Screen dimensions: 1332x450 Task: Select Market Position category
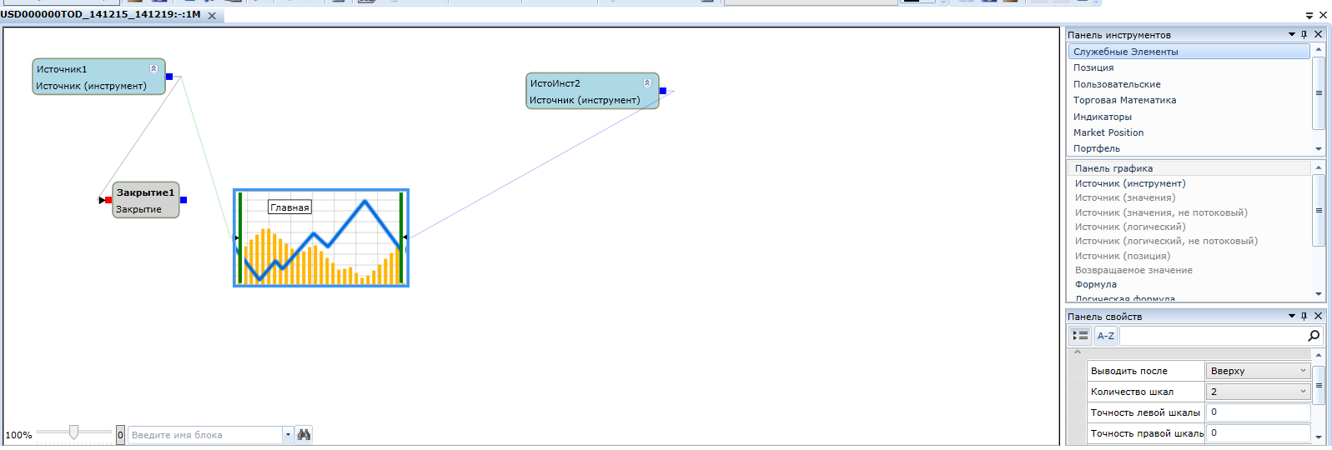click(x=1189, y=132)
